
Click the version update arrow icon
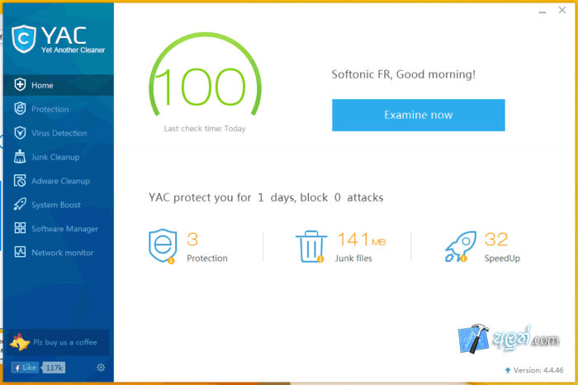pos(508,370)
